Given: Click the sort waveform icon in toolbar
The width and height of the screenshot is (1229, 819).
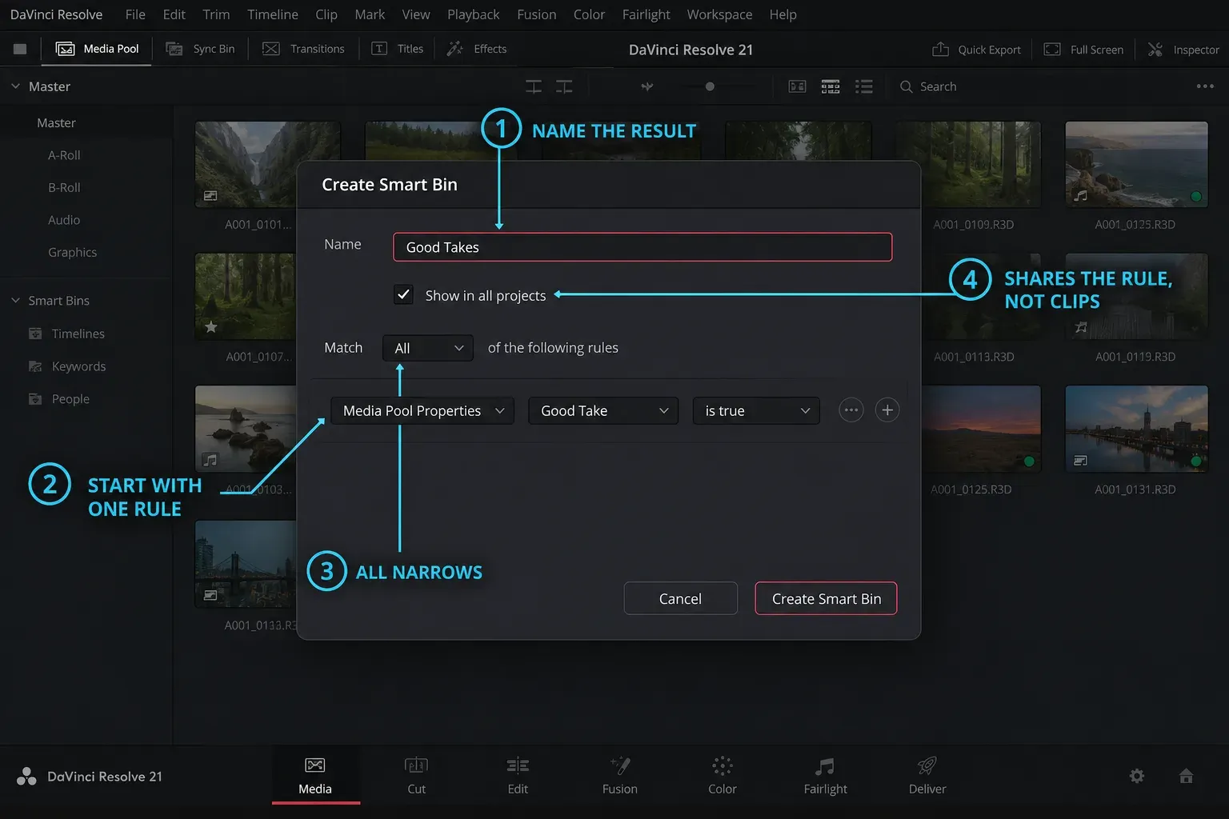Looking at the screenshot, I should click(647, 86).
